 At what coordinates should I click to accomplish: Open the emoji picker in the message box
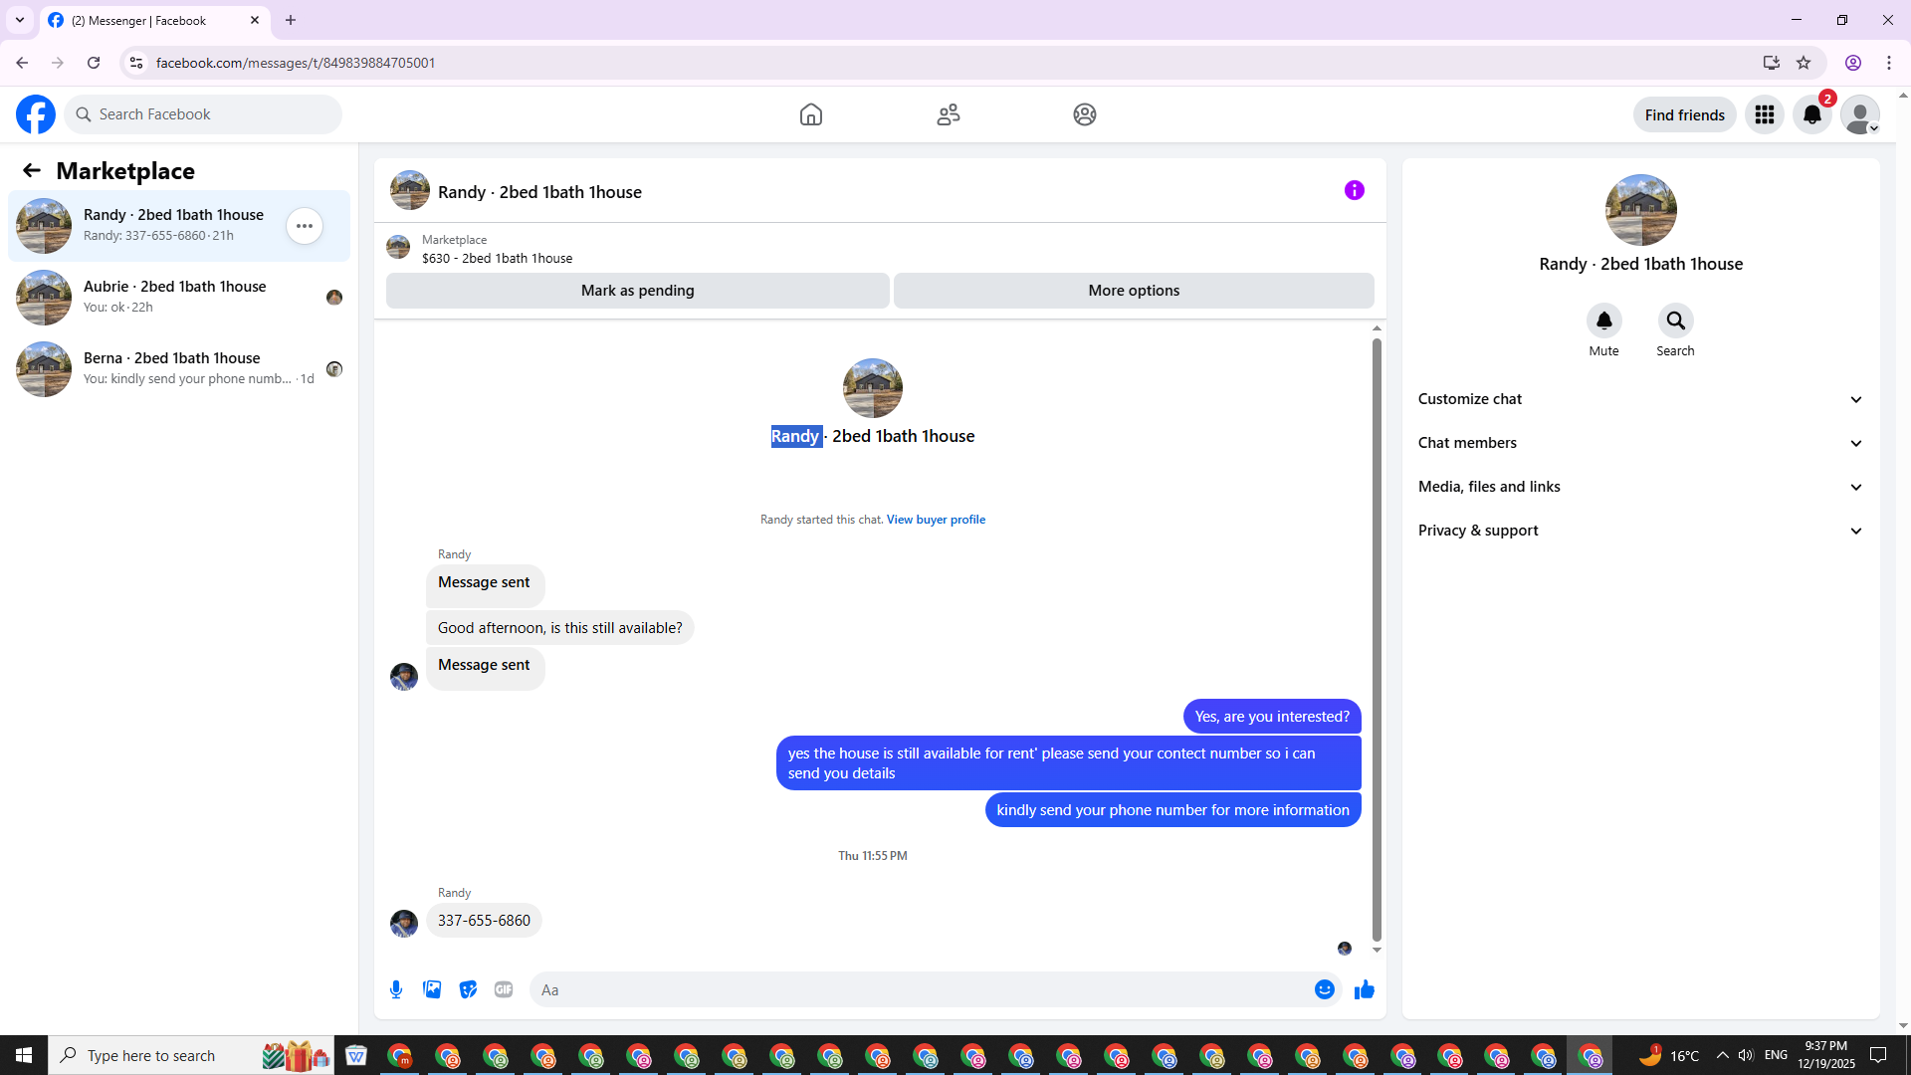(x=1324, y=989)
